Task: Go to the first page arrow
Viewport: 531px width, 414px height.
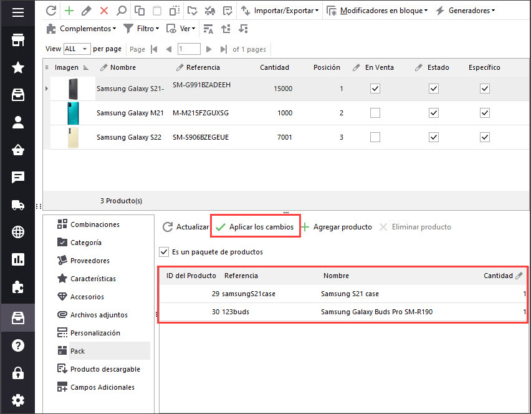Action: click(154, 49)
